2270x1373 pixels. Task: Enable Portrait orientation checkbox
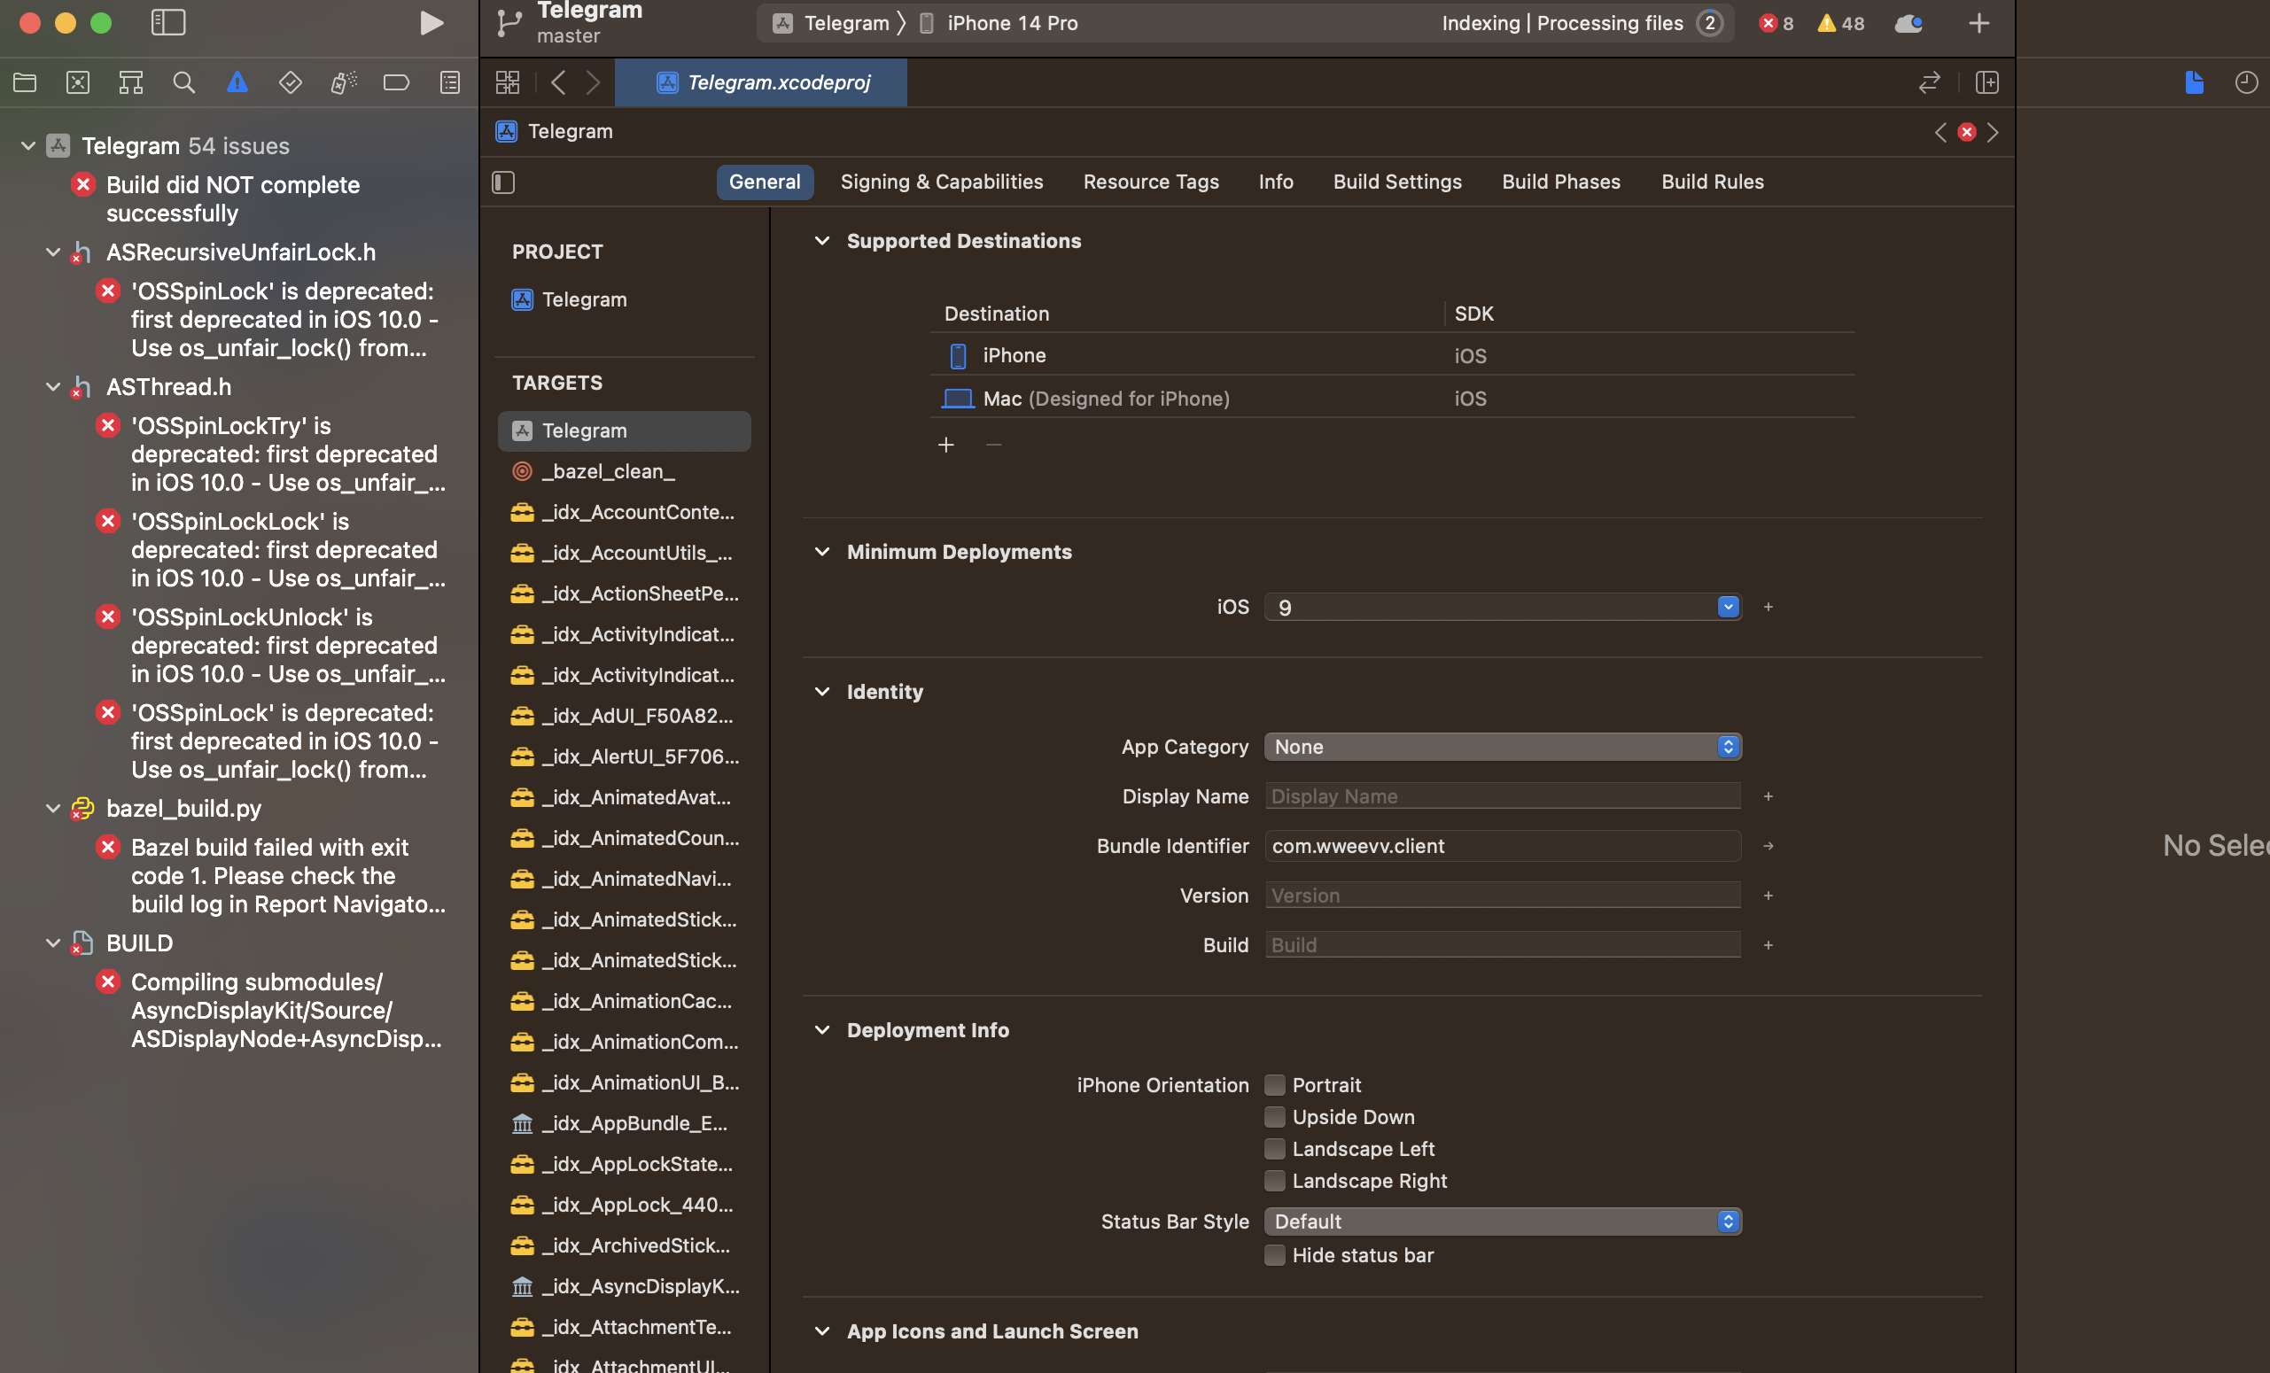tap(1275, 1085)
